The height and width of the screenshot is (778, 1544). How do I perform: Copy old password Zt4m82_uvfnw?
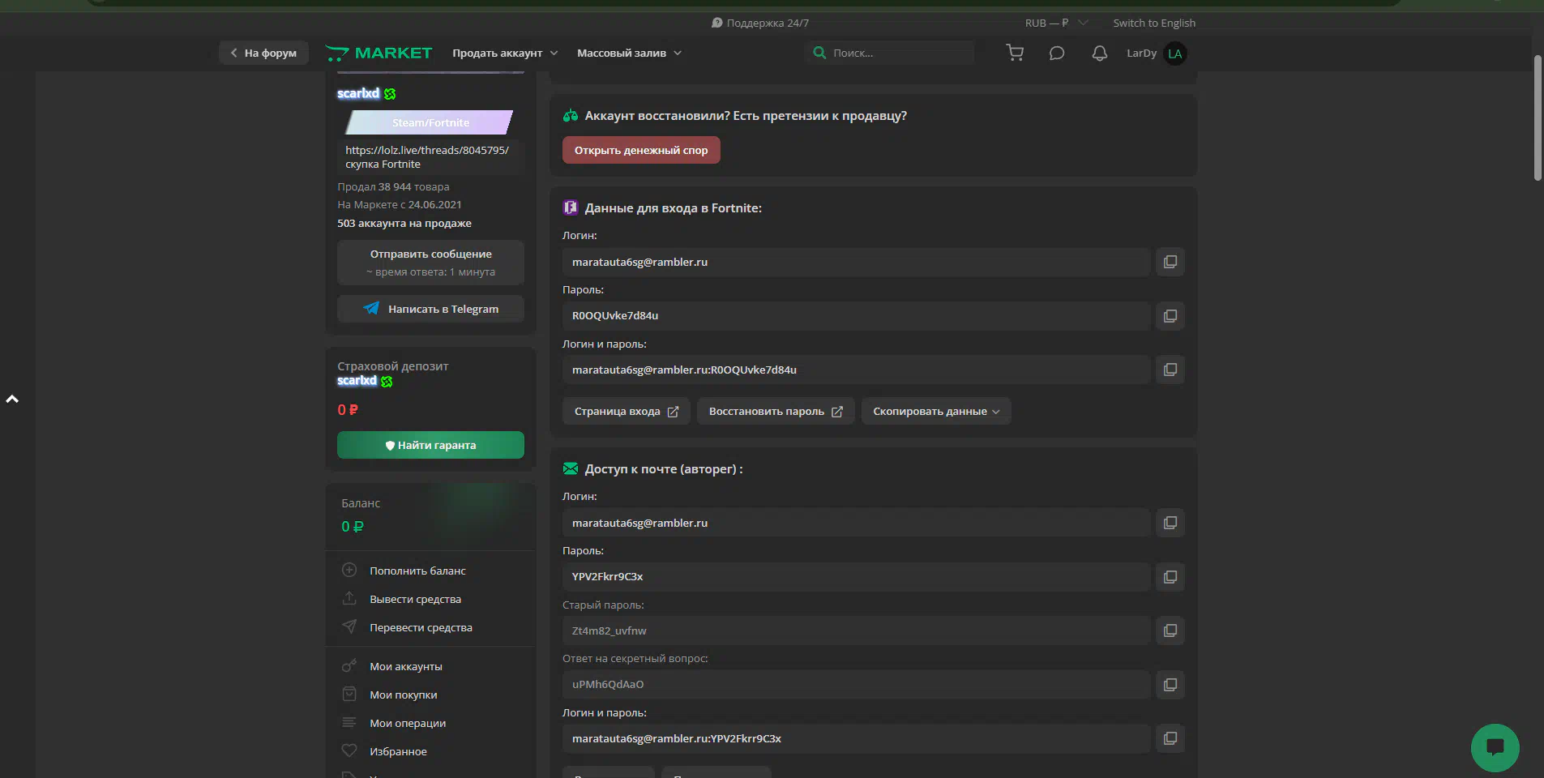point(1170,631)
